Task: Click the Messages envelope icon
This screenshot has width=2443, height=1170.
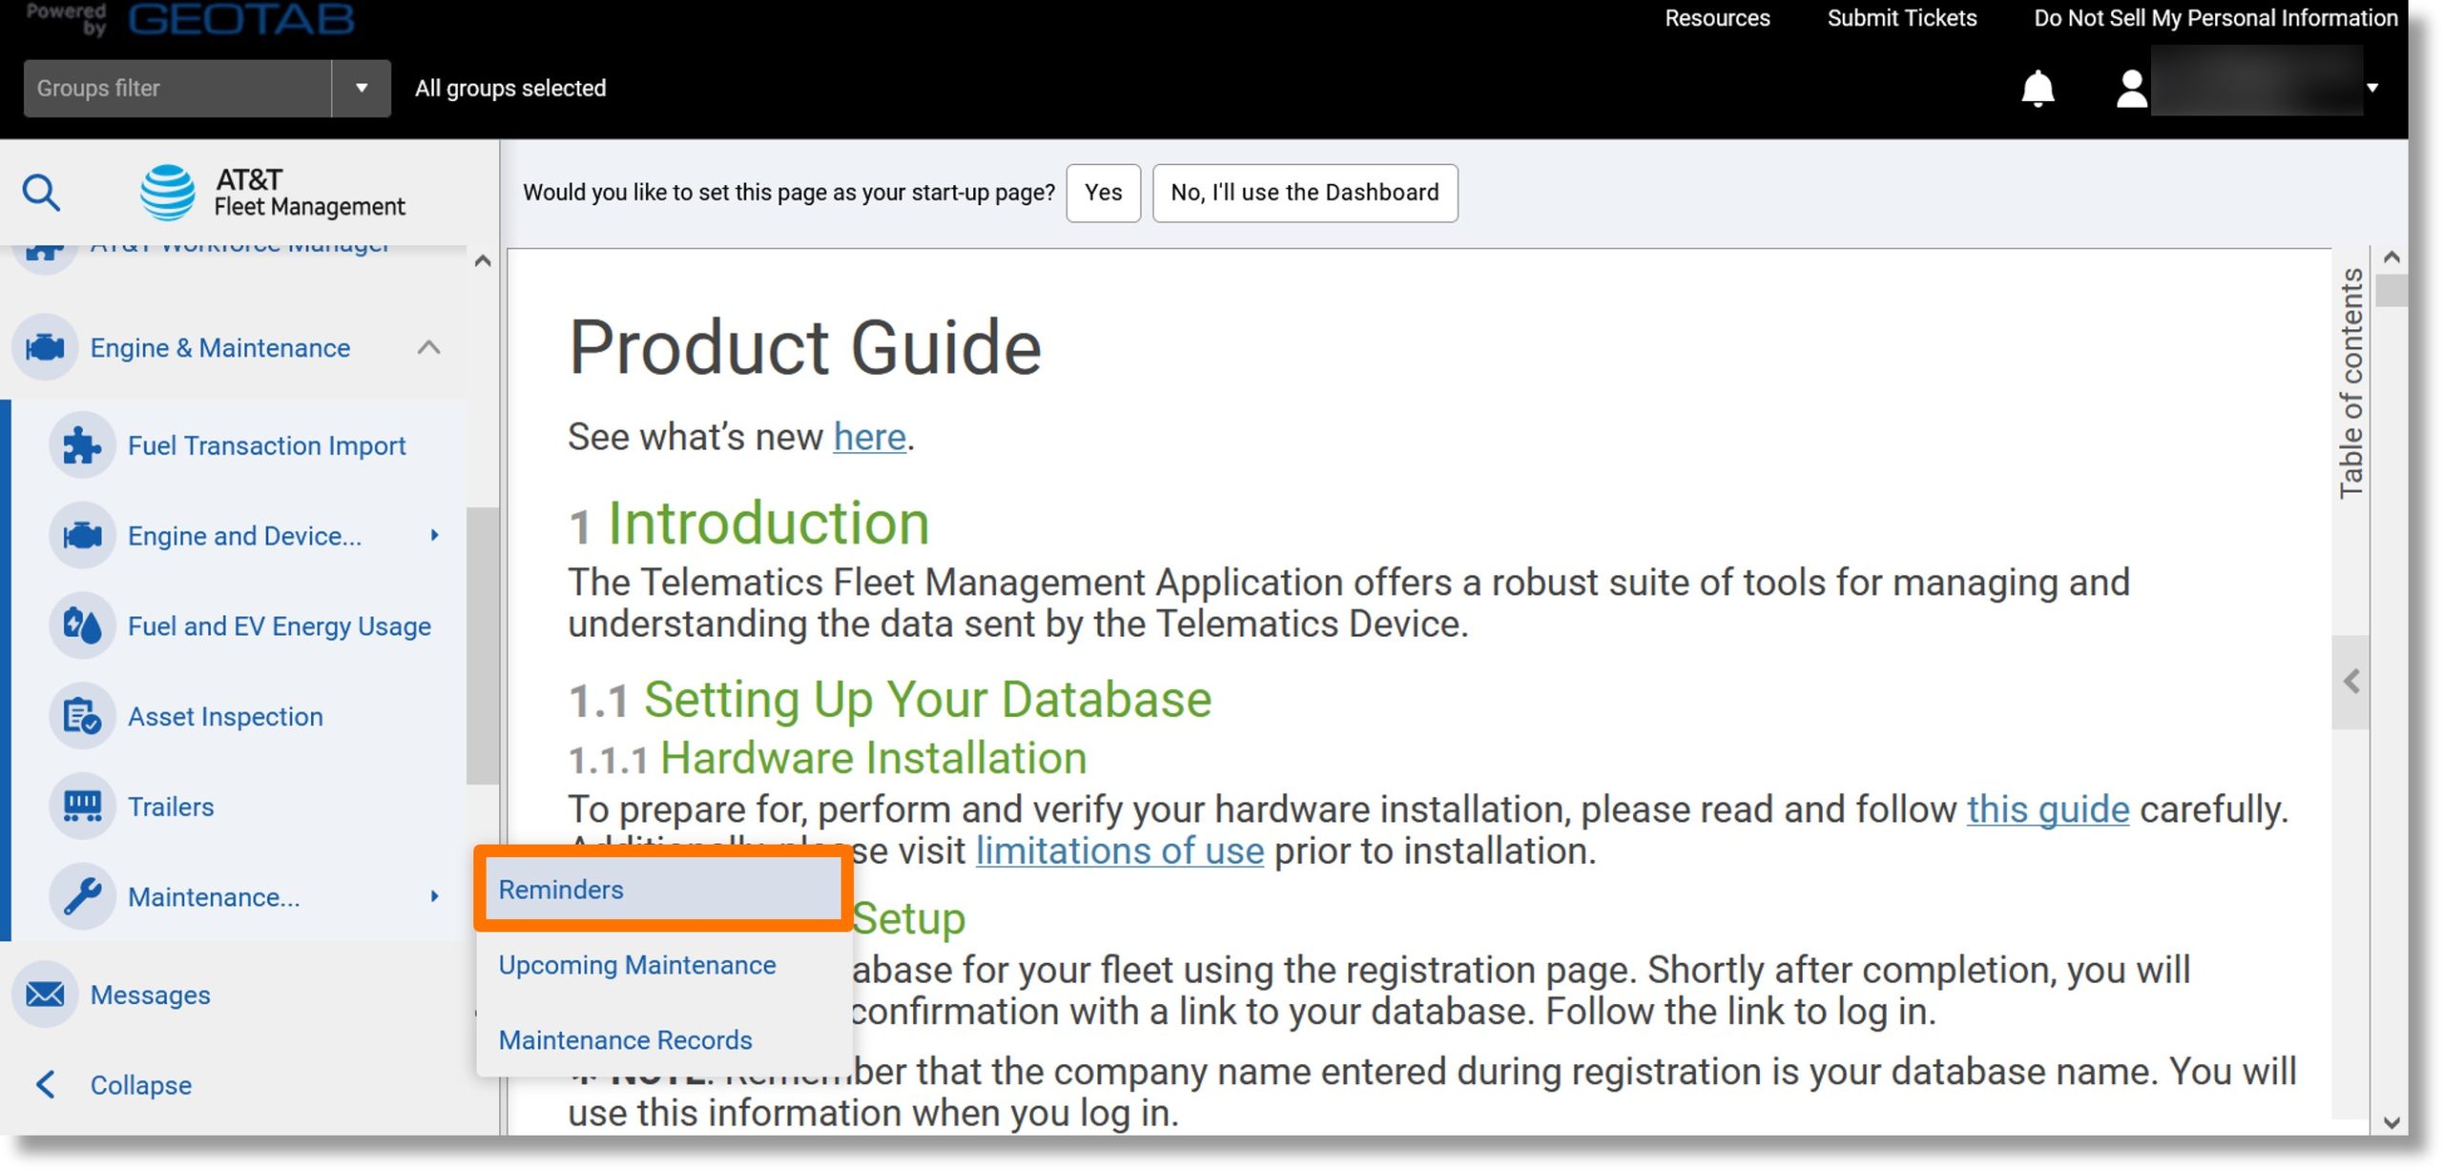Action: [45, 994]
